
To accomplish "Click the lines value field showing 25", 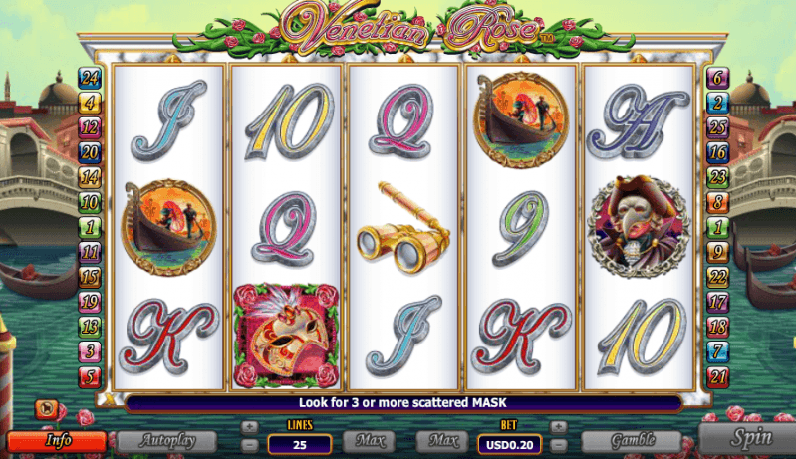I will [x=300, y=445].
